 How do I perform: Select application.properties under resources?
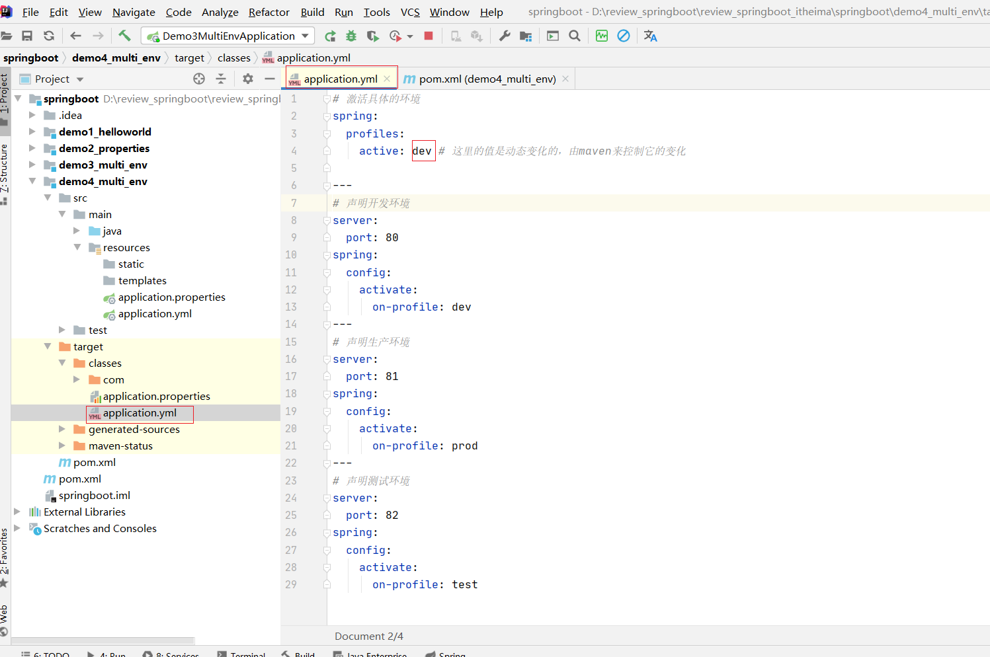click(x=171, y=297)
